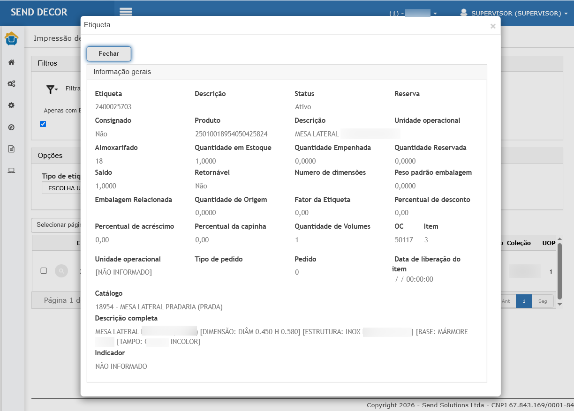
Task: Select page 1 in the pagination
Action: [x=524, y=301]
